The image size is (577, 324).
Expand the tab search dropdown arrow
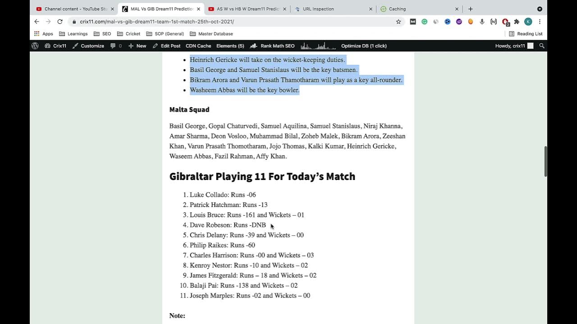point(540,9)
